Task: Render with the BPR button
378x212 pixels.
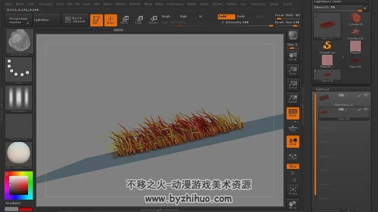Action: coord(293,35)
